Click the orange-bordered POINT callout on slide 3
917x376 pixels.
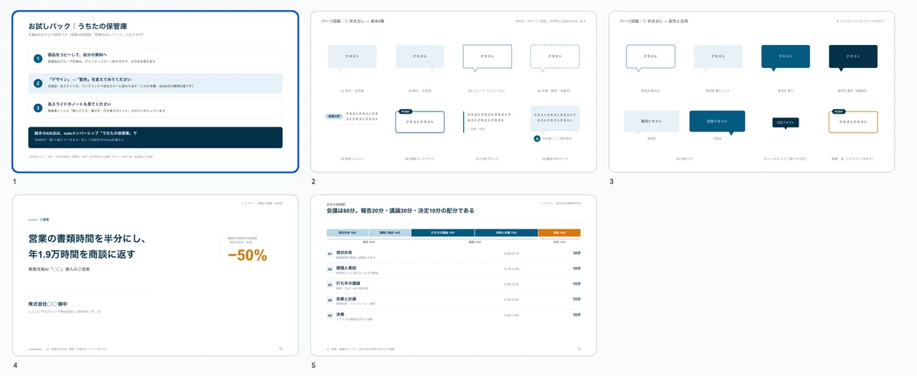pos(854,121)
